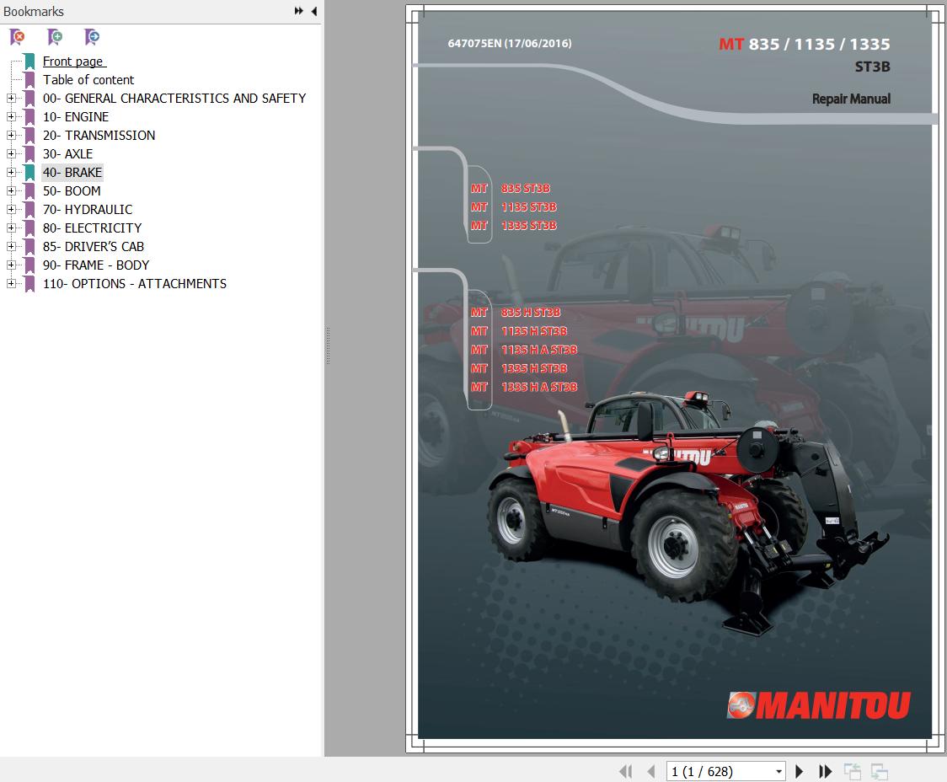
Task: Expand 00- GENERAL CHARACTERISTICS AND SAFETY node
Action: (11, 98)
